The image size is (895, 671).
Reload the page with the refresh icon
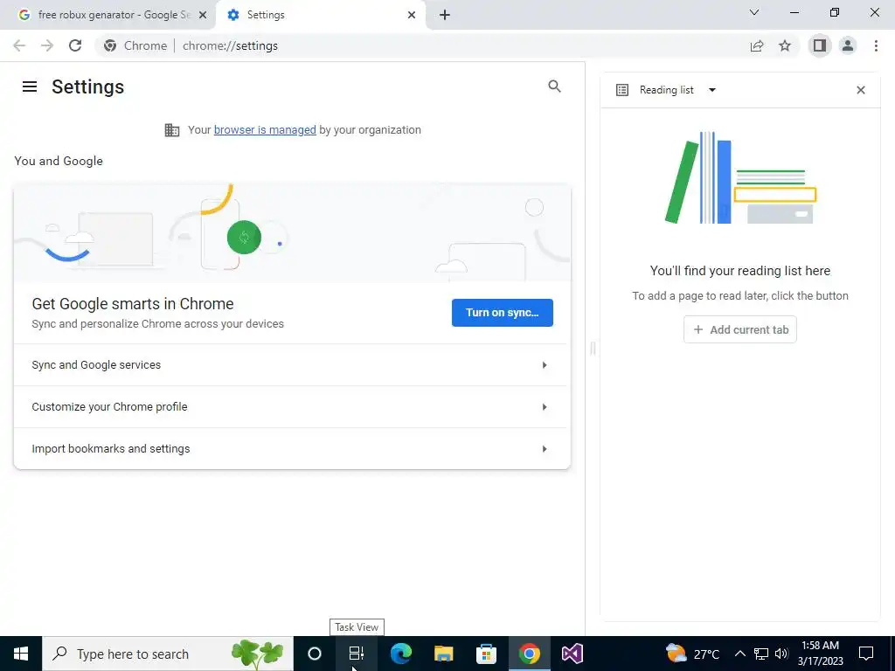[75, 45]
